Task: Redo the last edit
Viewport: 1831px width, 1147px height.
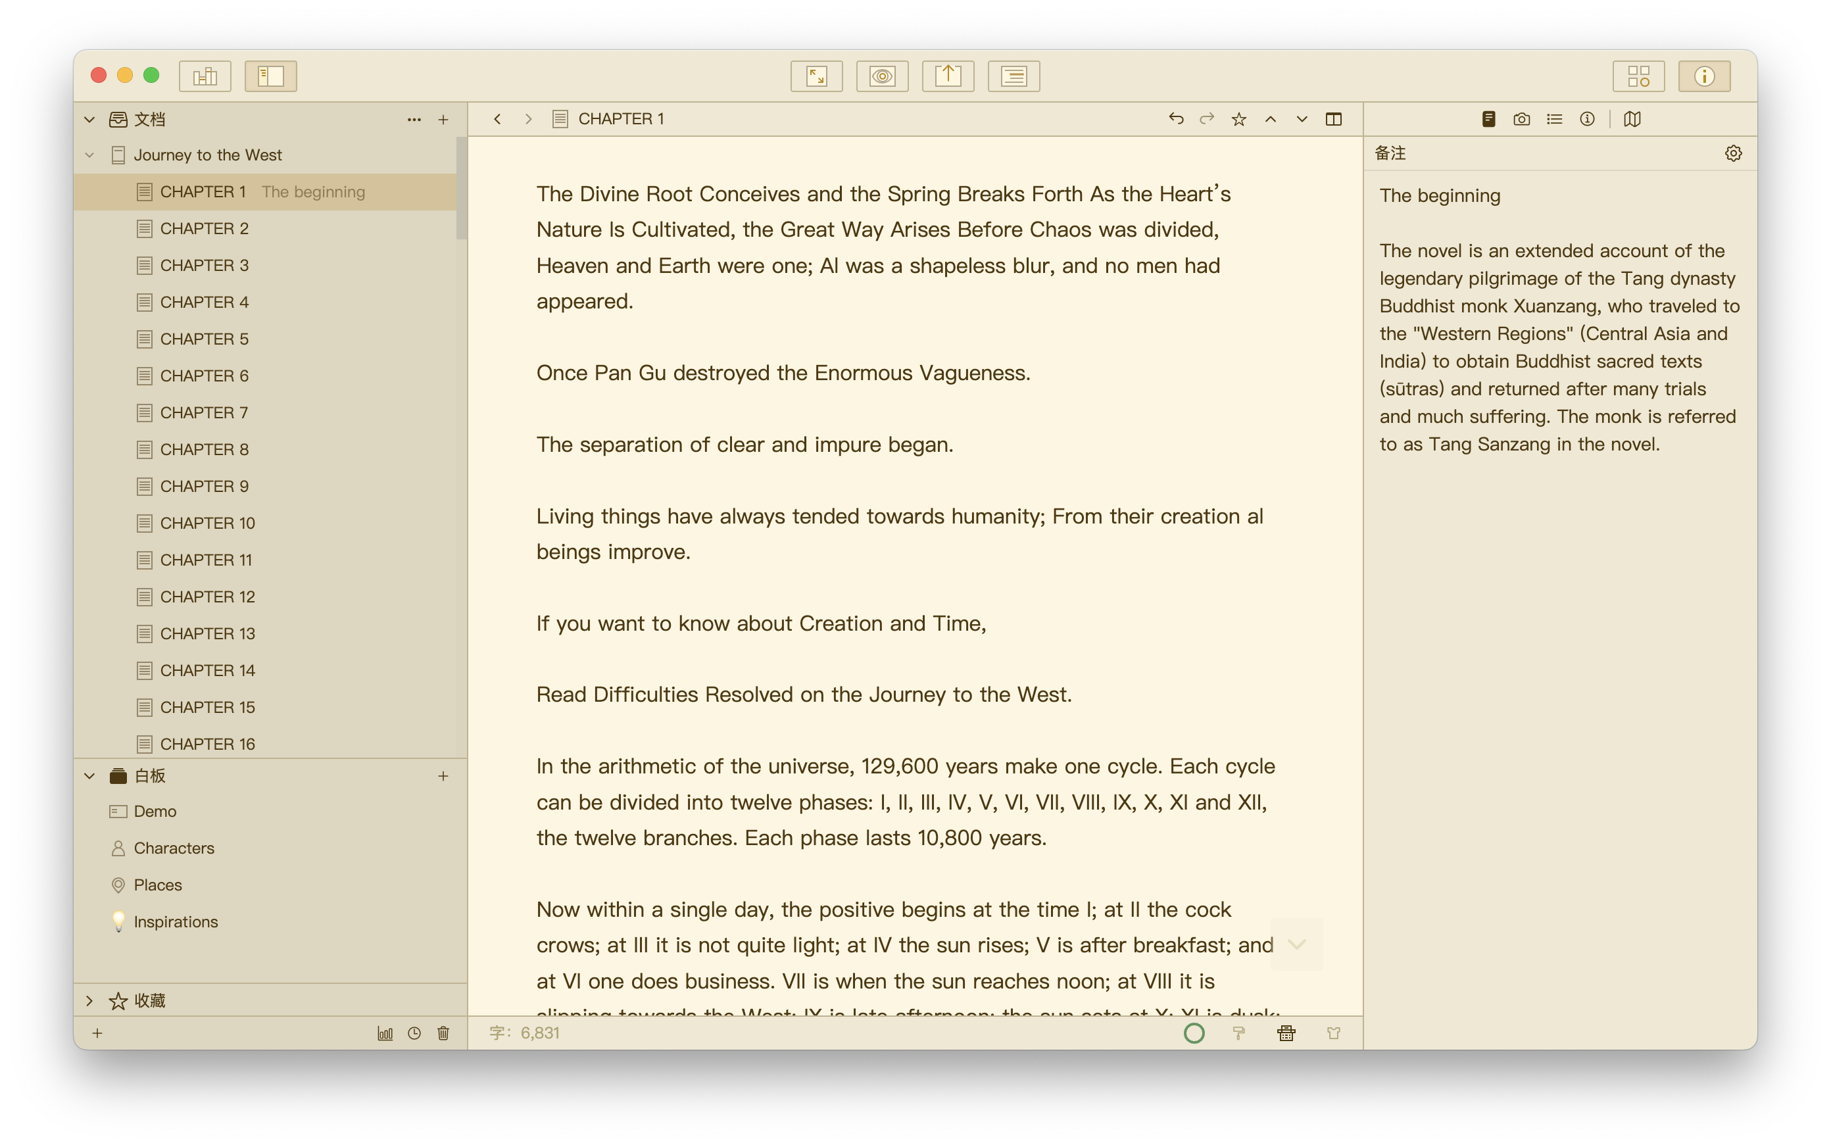Action: (1208, 119)
